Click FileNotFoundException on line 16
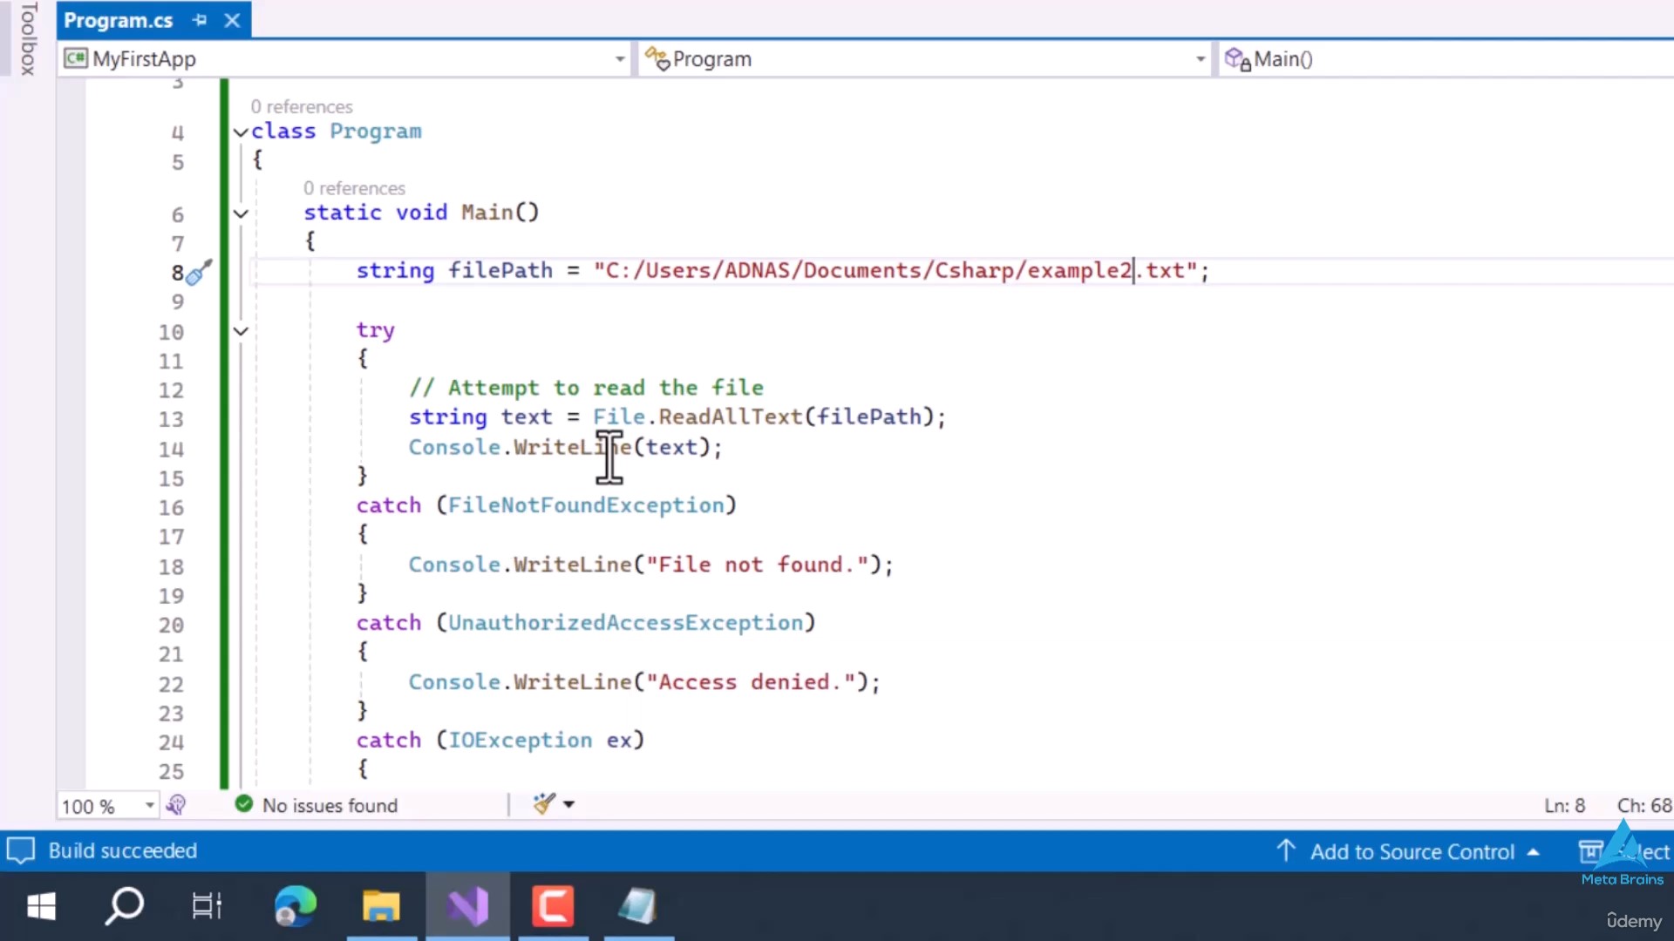Viewport: 1674px width, 941px height. 586,505
